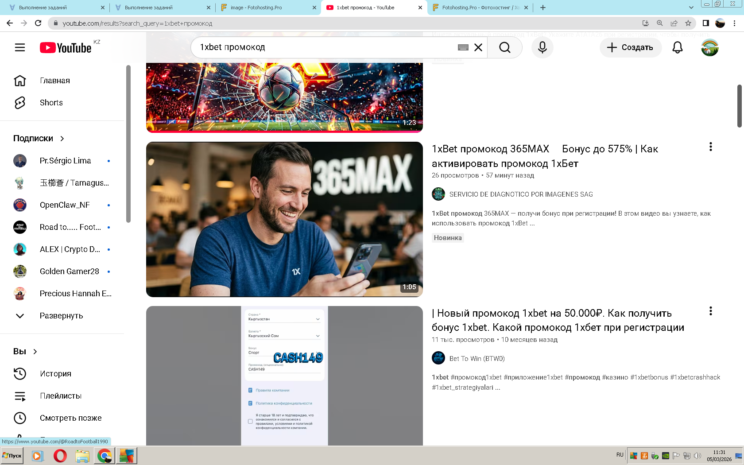Open the 1xBet промокод 365MAX video title
This screenshot has height=465, width=744.
click(545, 156)
